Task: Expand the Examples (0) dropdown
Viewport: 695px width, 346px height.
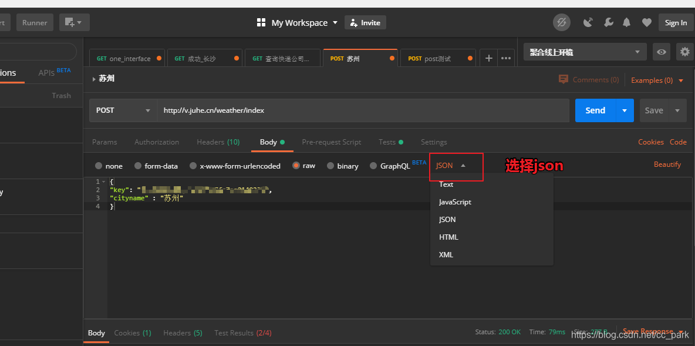Action: pyautogui.click(x=657, y=80)
